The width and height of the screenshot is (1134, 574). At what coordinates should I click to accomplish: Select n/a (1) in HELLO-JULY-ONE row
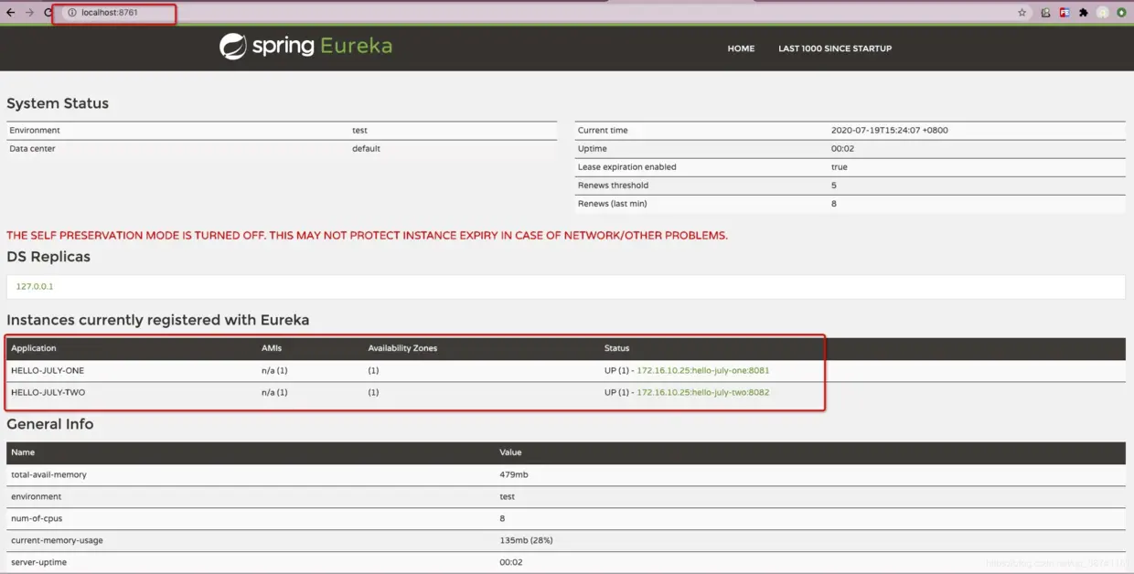click(274, 370)
